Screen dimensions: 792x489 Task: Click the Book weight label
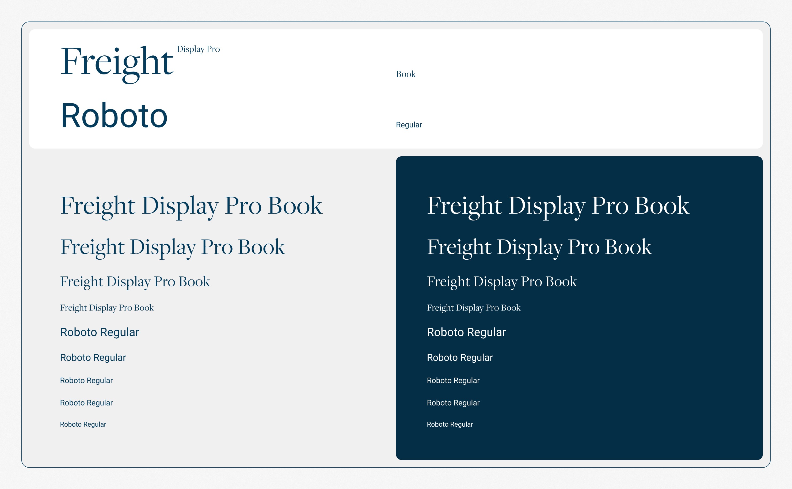[x=406, y=74]
